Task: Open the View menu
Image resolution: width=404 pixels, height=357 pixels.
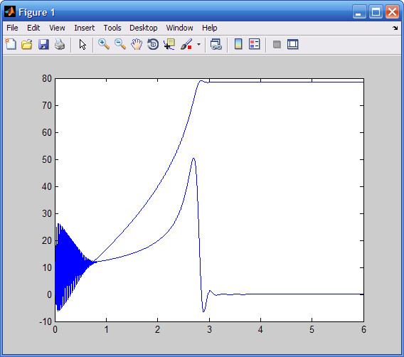Action: (x=57, y=28)
